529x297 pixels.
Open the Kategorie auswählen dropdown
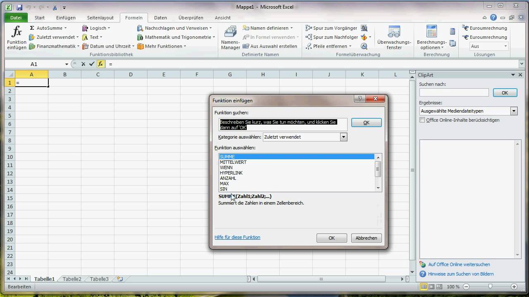[343, 137]
